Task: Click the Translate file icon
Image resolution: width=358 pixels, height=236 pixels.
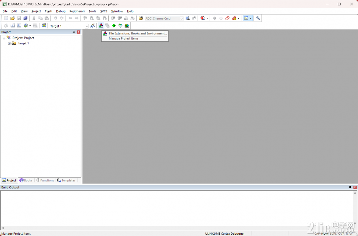Action: coord(6,26)
